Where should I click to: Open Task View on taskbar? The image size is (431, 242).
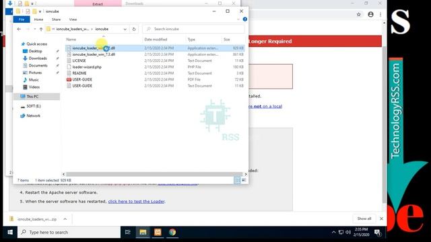pos(127,232)
